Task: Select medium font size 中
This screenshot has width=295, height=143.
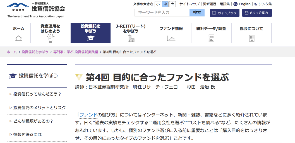Action: [165, 4]
